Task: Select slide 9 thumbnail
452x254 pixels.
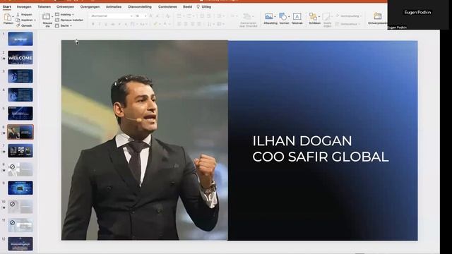Action: pyautogui.click(x=20, y=188)
